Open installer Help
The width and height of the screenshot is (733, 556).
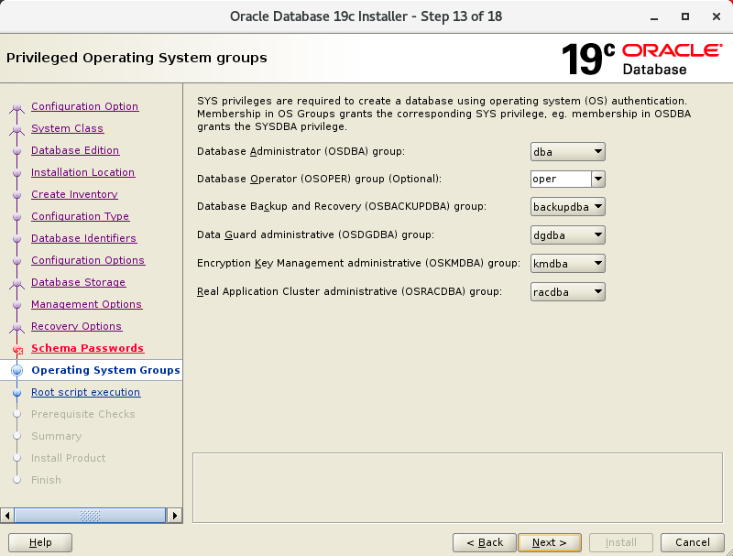pyautogui.click(x=40, y=542)
